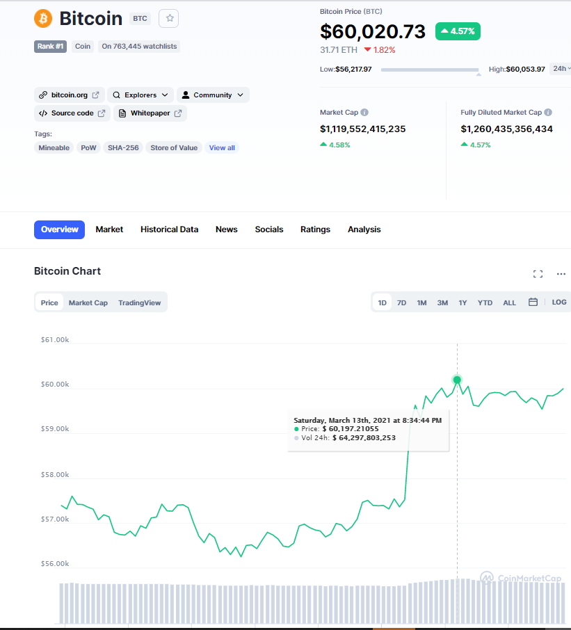Open the 24h low/high period dropdown
Viewport: 571px width, 630px height.
561,69
